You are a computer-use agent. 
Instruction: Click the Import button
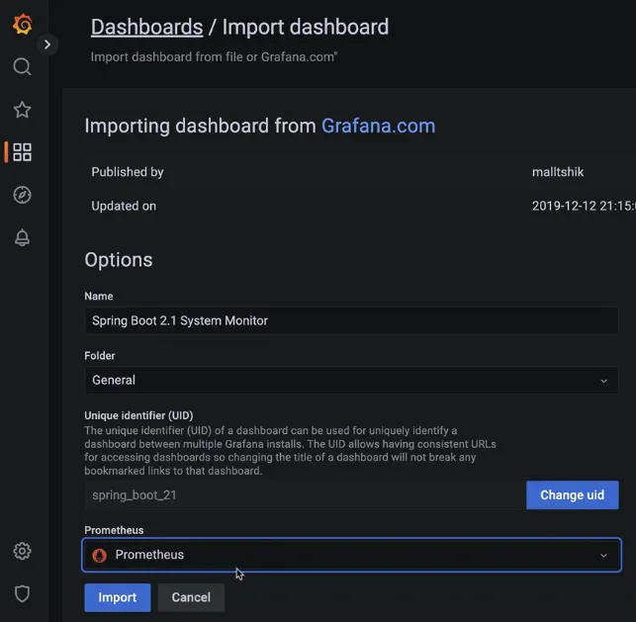(118, 597)
